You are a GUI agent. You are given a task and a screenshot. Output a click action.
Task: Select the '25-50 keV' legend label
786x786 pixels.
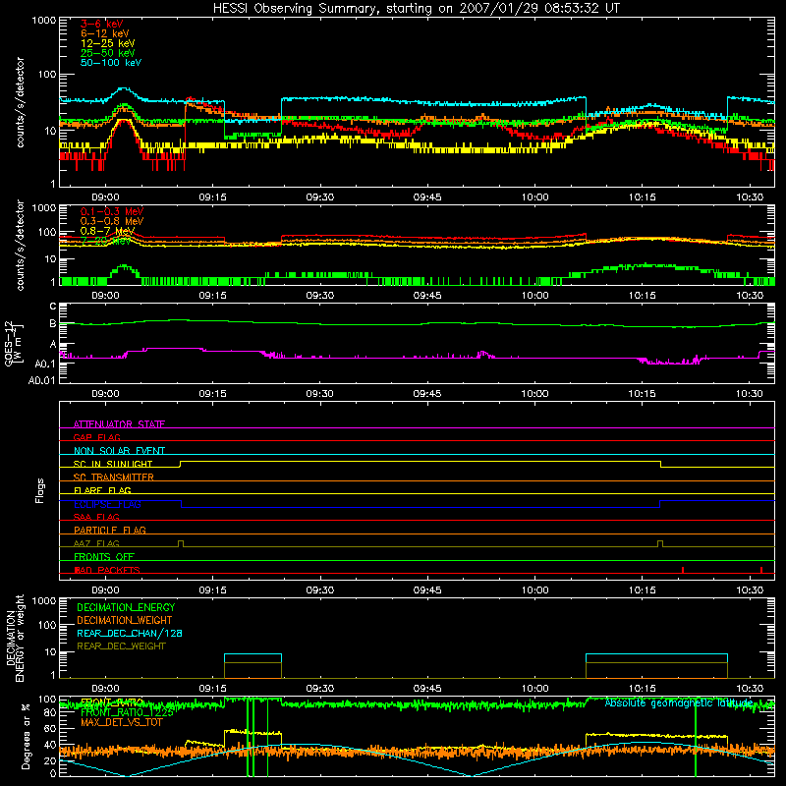click(107, 53)
